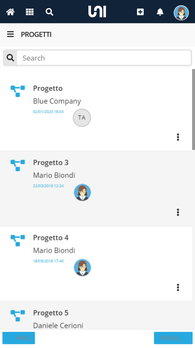Screen dimensions: 195x348
Task: Select the search icon in the navigation bar
Action: click(x=49, y=12)
